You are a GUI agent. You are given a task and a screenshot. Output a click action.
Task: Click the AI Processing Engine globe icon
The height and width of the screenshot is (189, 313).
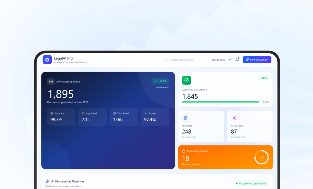[51, 81]
